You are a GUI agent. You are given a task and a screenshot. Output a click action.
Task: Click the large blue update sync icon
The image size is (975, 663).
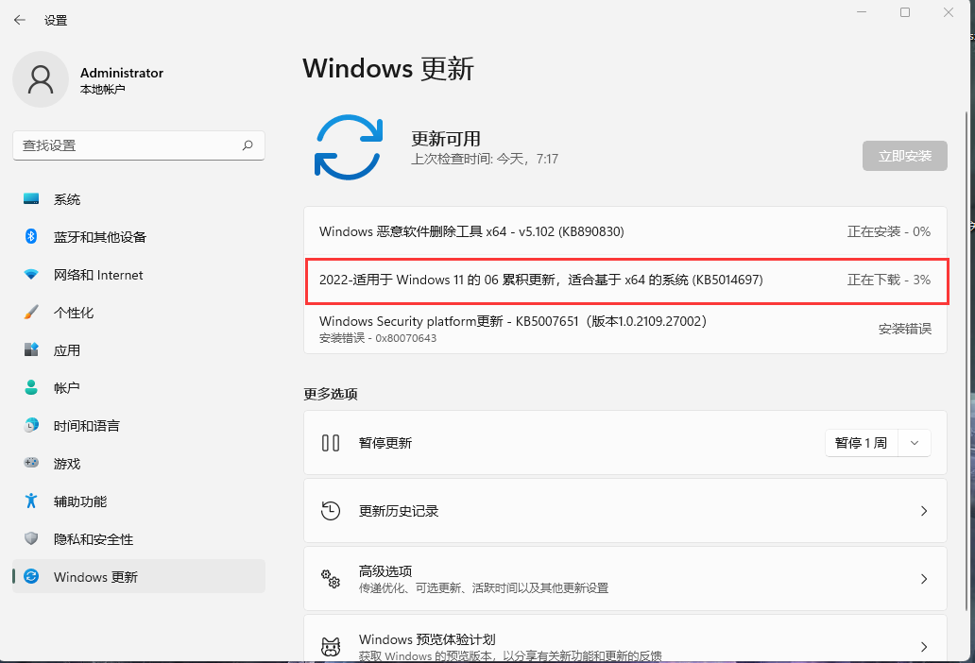pos(349,147)
